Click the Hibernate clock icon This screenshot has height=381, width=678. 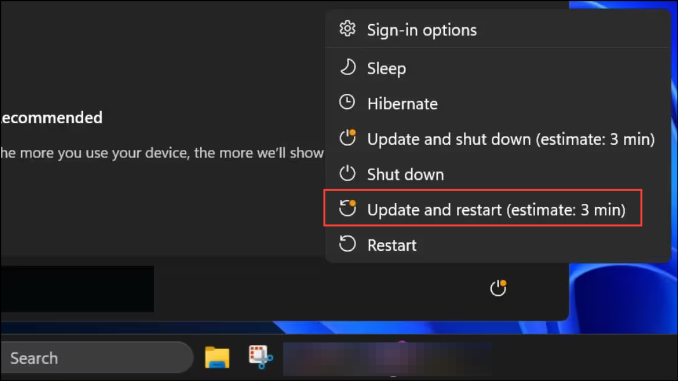pyautogui.click(x=347, y=102)
